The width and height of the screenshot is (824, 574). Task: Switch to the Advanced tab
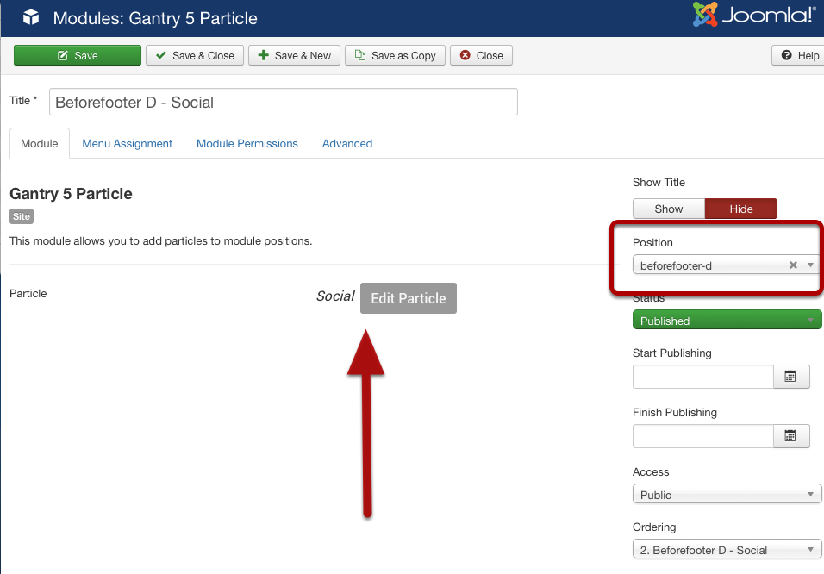click(347, 143)
